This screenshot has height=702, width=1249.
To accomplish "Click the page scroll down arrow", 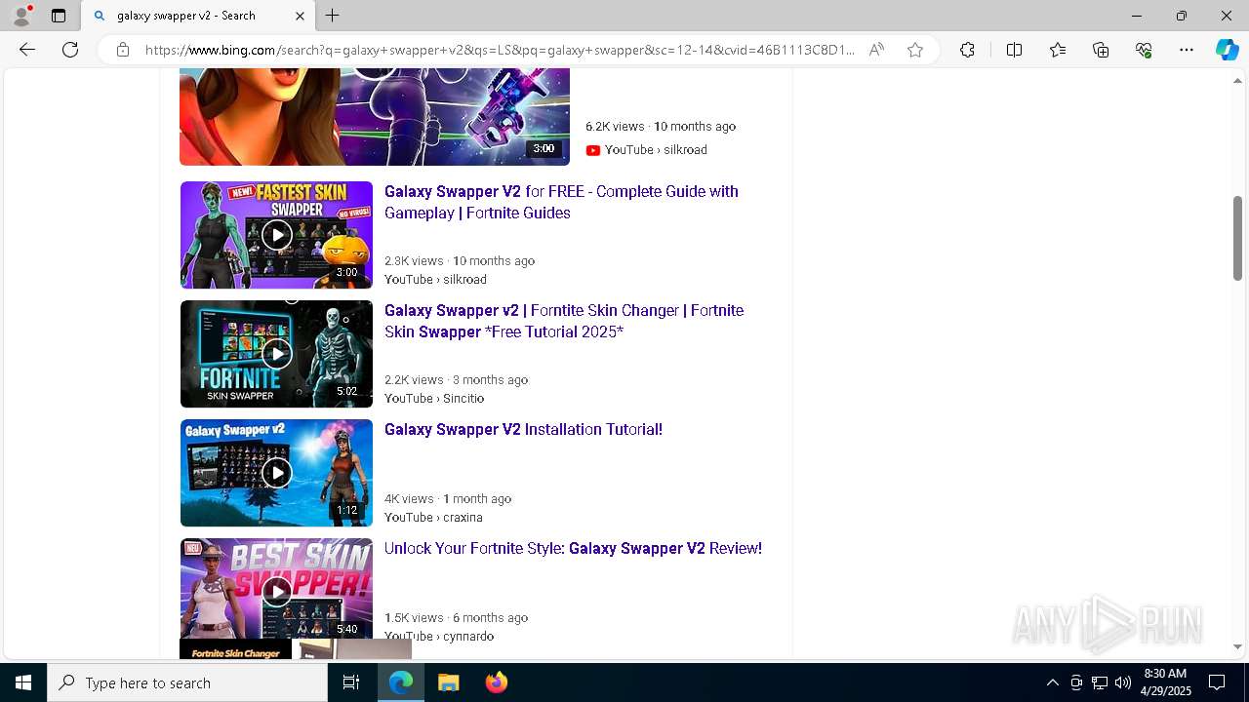I will pyautogui.click(x=1238, y=646).
